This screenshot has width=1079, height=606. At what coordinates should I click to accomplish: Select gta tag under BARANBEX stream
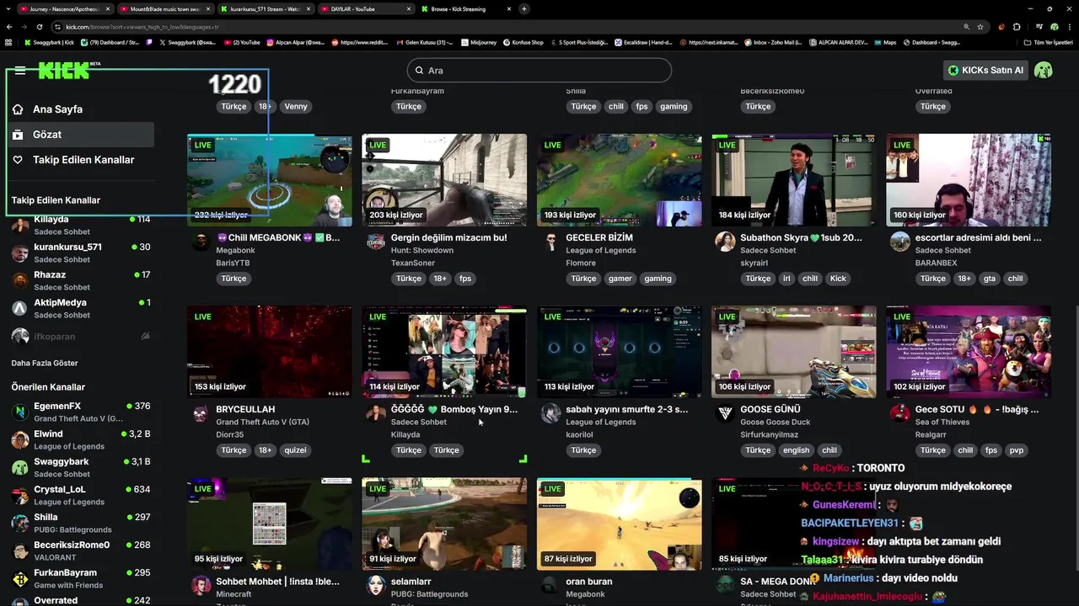(990, 279)
